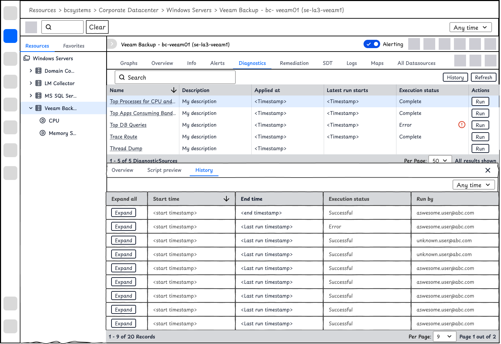Image resolution: width=501 pixels, height=344 pixels.
Task: Click the magnifier in the top search box
Action: pyautogui.click(x=48, y=27)
